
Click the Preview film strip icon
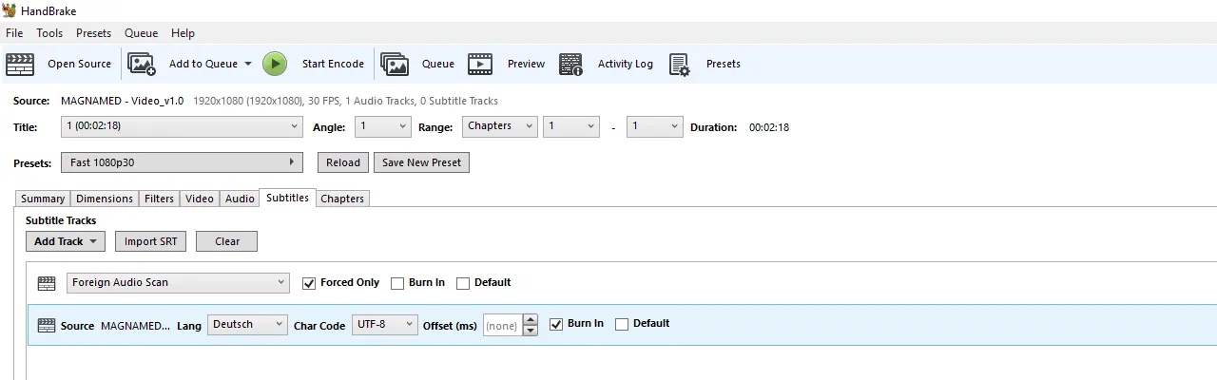(480, 64)
